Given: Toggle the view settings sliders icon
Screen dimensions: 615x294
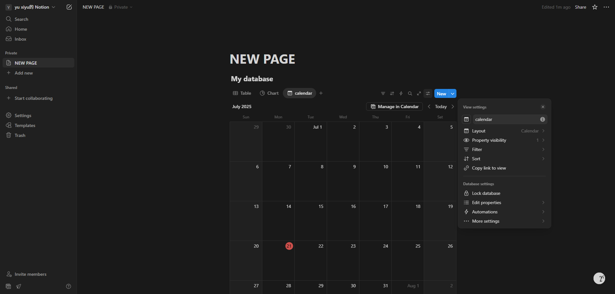Looking at the screenshot, I should [x=428, y=93].
